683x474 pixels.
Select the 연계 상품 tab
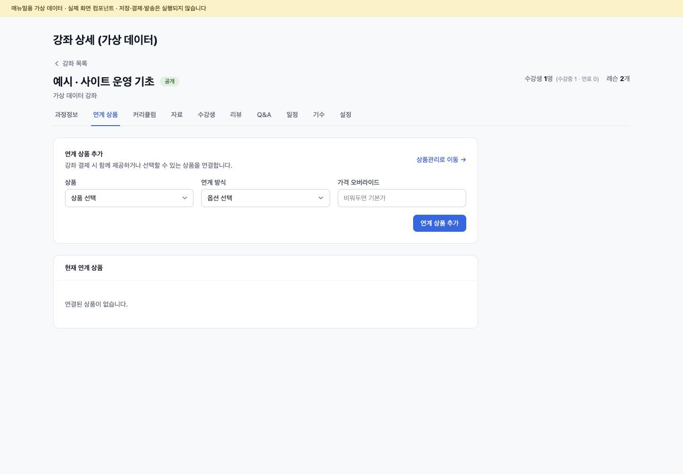coord(105,115)
